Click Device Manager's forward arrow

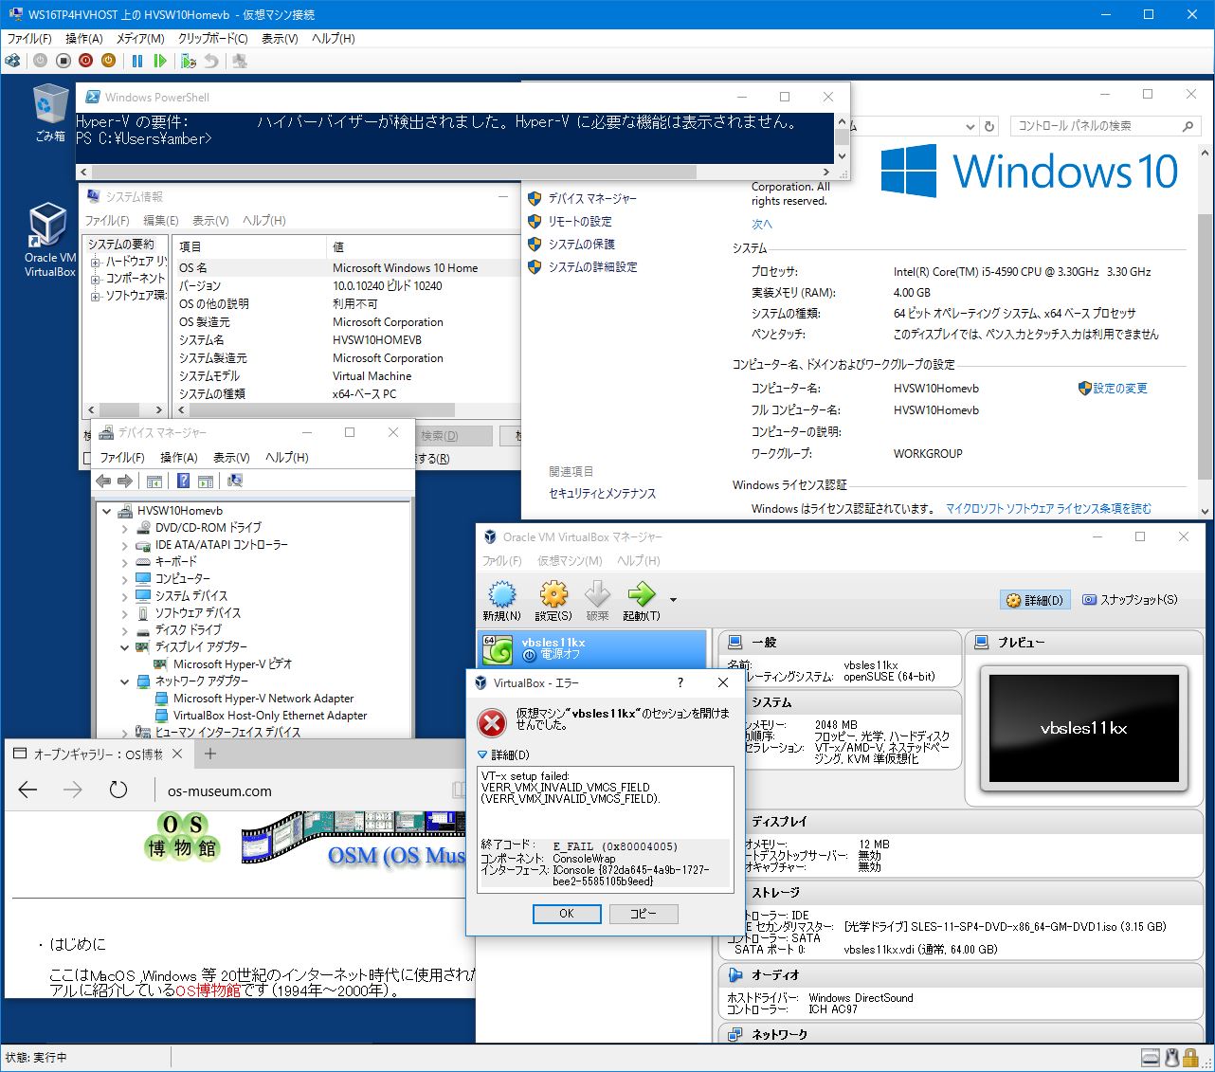124,481
